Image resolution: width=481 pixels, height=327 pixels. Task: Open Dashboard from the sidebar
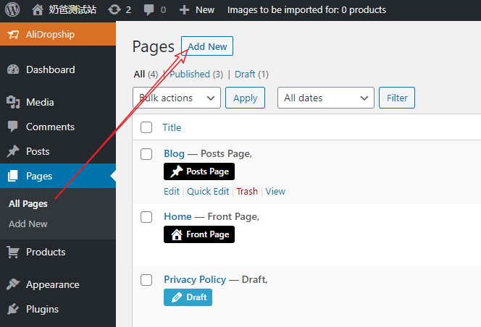click(x=50, y=69)
